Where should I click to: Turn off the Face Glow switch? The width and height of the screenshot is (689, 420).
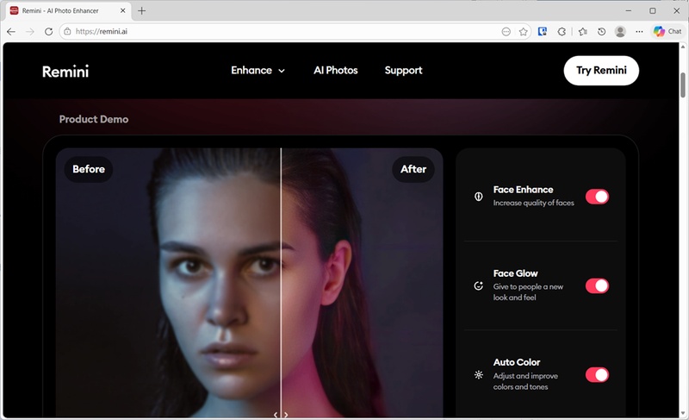pyautogui.click(x=597, y=285)
